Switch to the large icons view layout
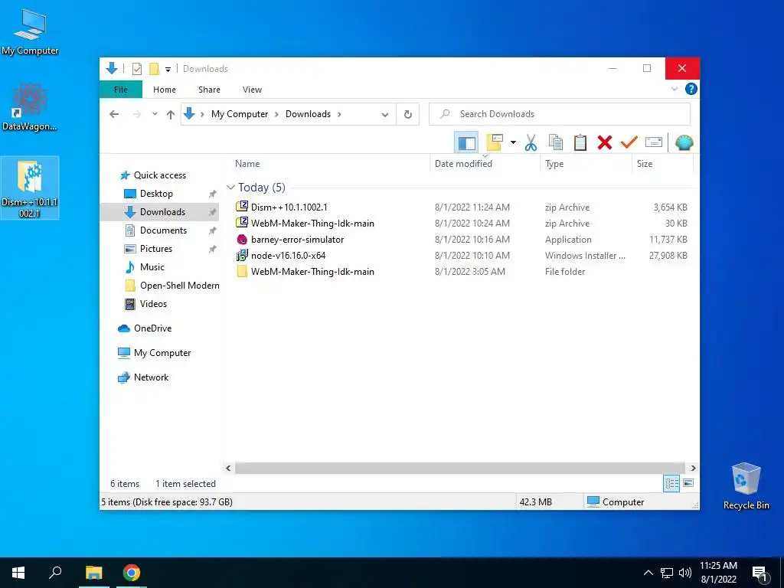The image size is (784, 588). tap(688, 483)
